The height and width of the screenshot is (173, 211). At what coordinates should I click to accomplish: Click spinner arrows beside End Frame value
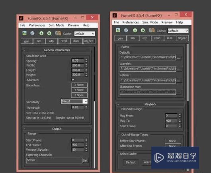click(86, 145)
